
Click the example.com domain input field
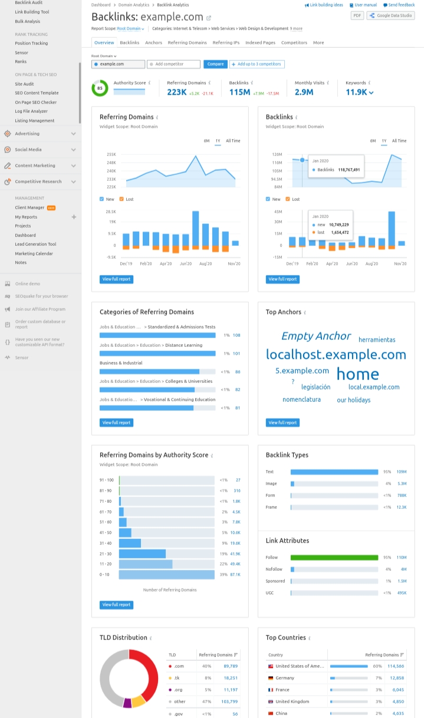118,64
